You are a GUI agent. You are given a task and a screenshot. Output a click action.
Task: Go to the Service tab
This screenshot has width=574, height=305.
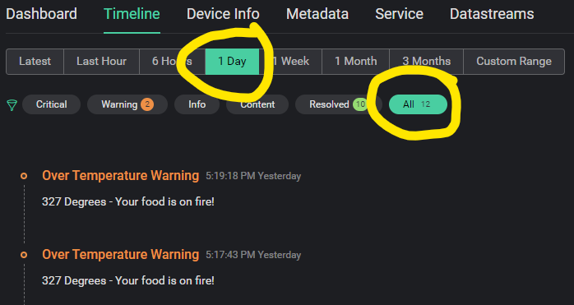pos(399,14)
